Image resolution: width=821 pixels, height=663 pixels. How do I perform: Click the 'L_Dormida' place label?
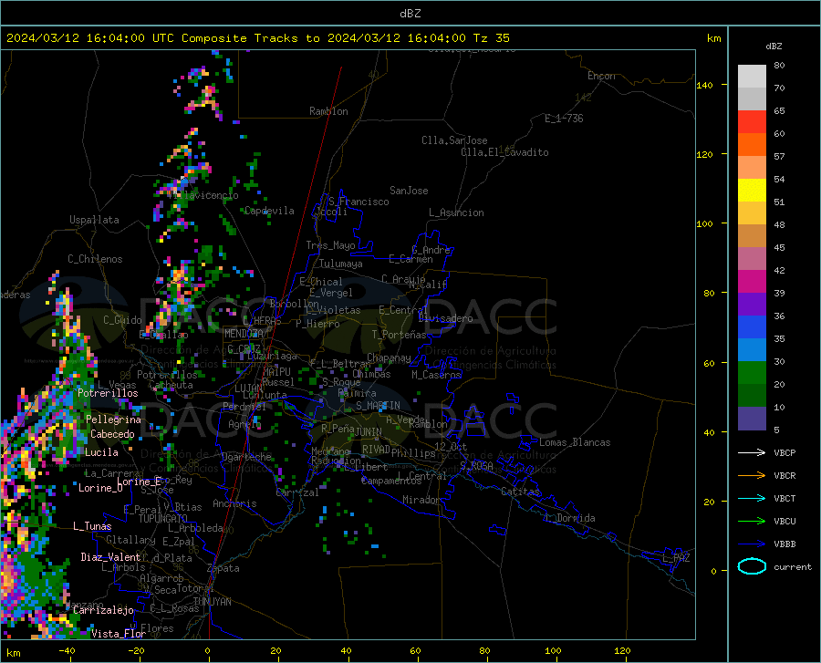(570, 518)
